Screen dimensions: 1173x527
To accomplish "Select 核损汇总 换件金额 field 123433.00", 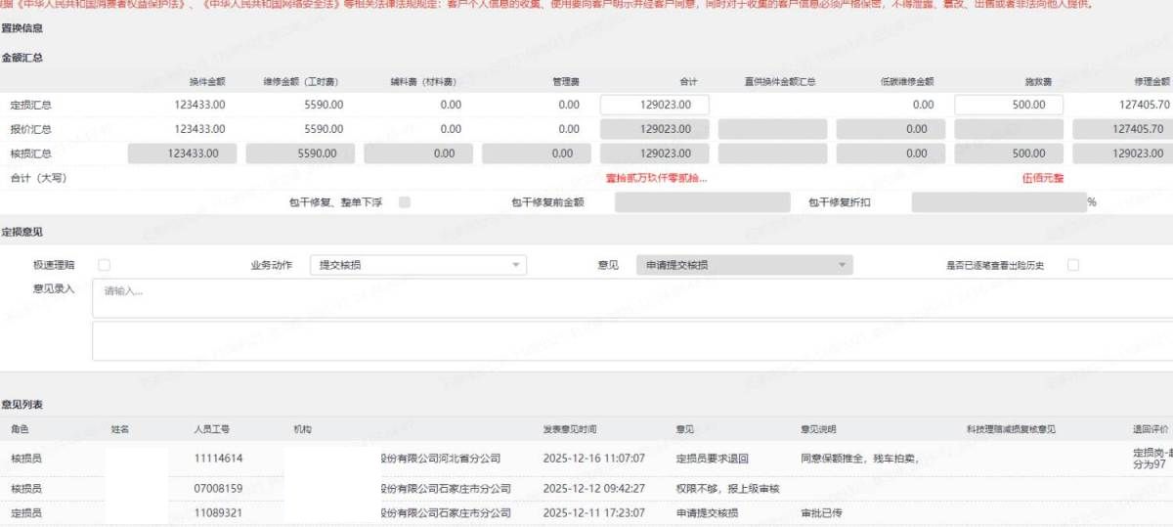I will 186,154.
